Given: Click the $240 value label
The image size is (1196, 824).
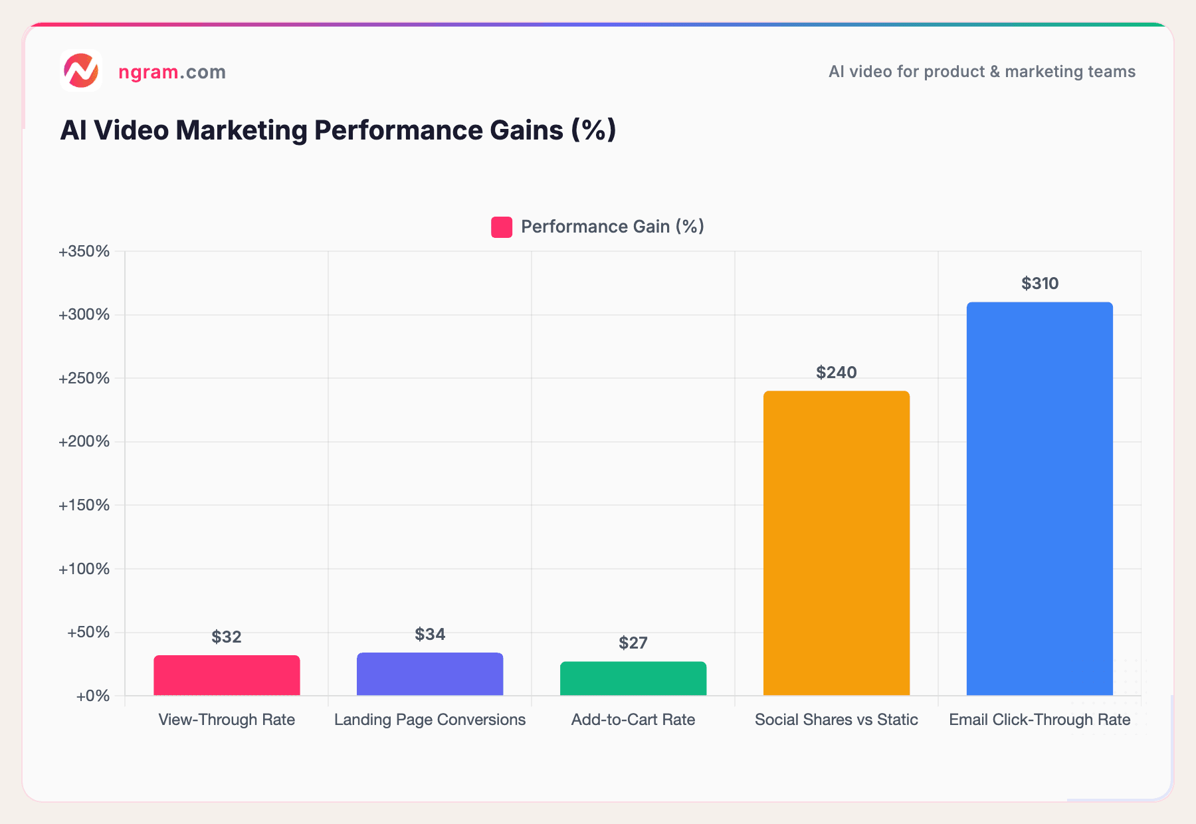Looking at the screenshot, I should (x=837, y=372).
